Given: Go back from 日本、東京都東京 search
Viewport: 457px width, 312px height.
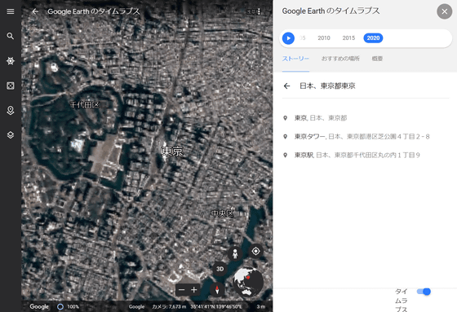Looking at the screenshot, I should (286, 86).
